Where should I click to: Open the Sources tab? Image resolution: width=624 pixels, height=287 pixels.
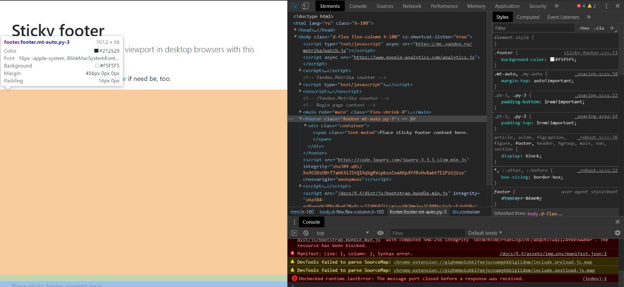385,6
